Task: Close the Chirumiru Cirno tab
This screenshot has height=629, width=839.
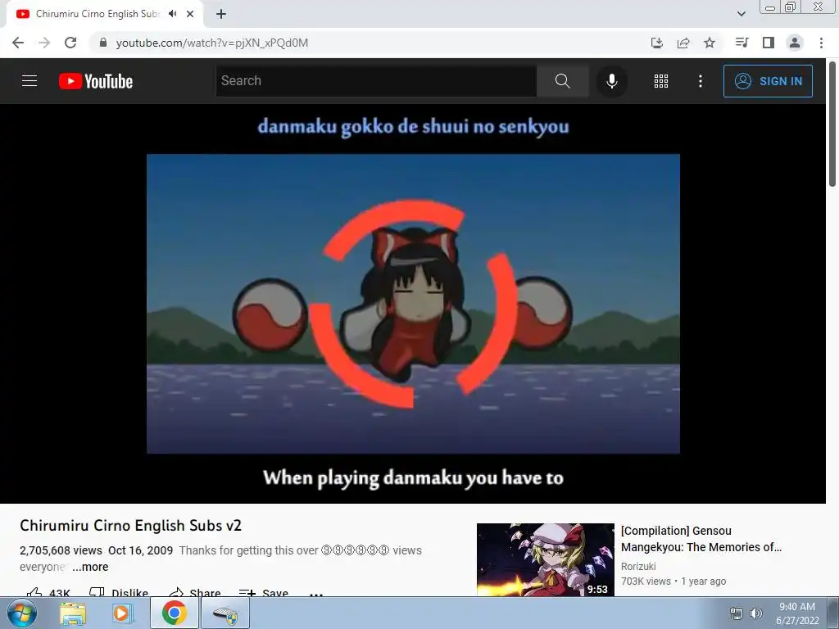Action: point(190,14)
